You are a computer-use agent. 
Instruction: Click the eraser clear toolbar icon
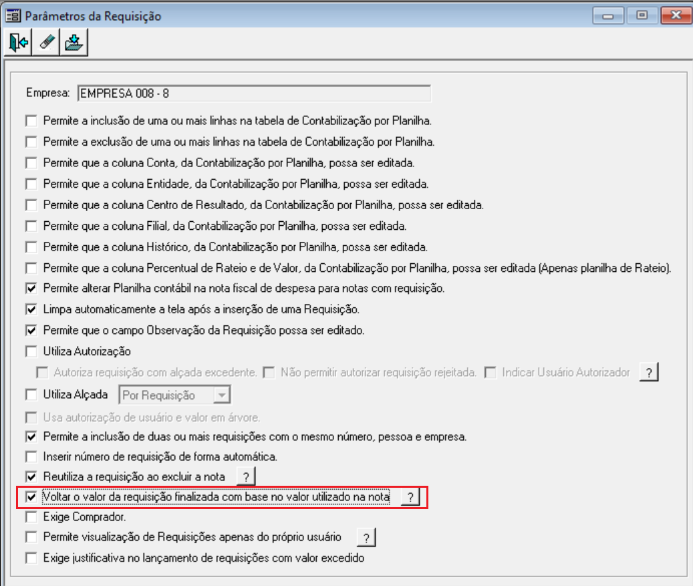click(x=46, y=42)
